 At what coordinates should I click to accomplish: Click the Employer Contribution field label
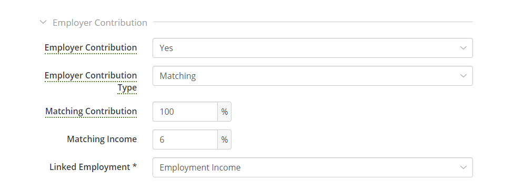tap(91, 47)
